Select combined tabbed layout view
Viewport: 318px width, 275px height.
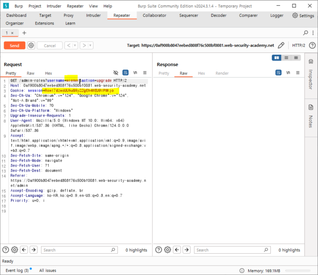click(x=296, y=58)
